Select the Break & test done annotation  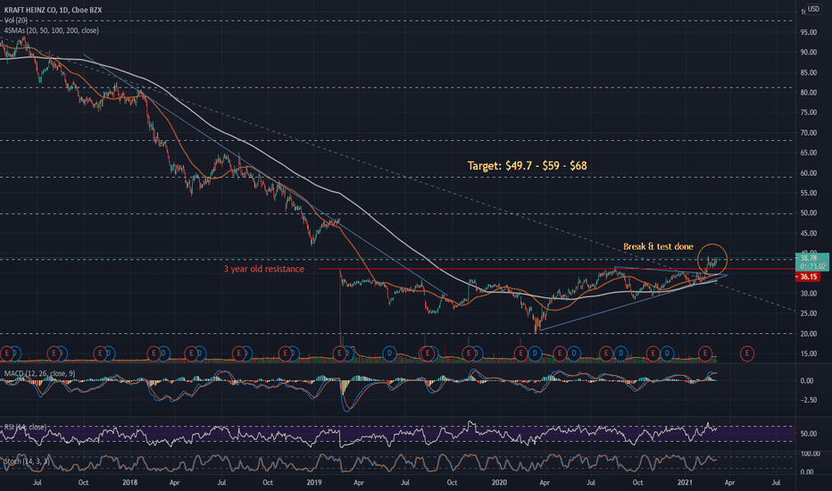click(658, 246)
